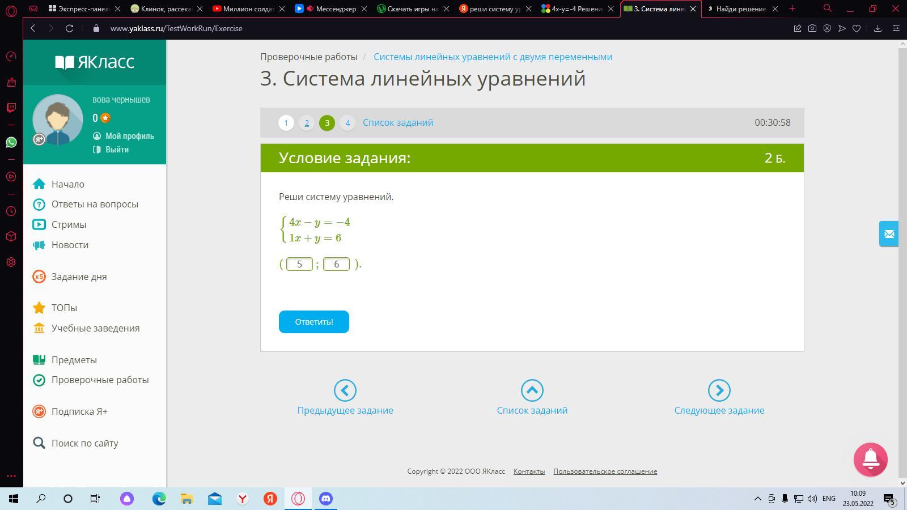Screen dimensions: 907x510
Task: Open Ответы на вопросы
Action: click(86, 204)
